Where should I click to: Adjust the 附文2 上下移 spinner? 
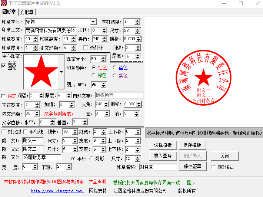[x=137, y=149]
